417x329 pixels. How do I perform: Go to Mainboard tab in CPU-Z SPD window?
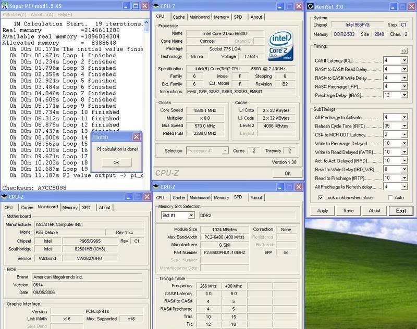point(200,198)
